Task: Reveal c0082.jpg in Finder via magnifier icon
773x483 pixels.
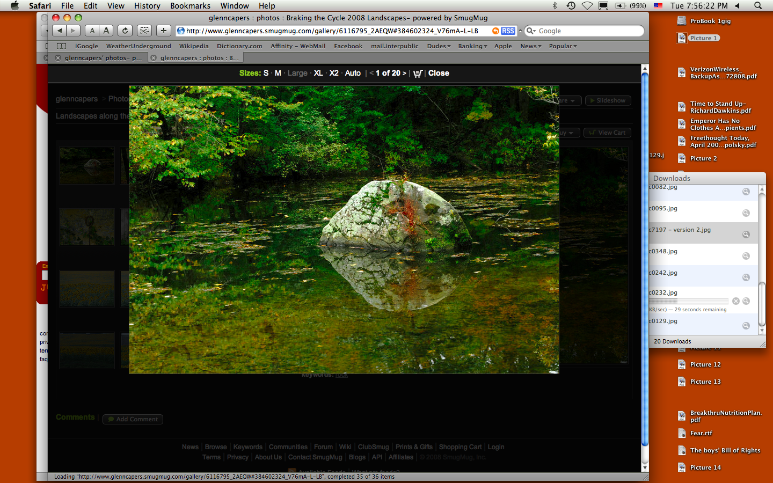Action: click(x=746, y=192)
